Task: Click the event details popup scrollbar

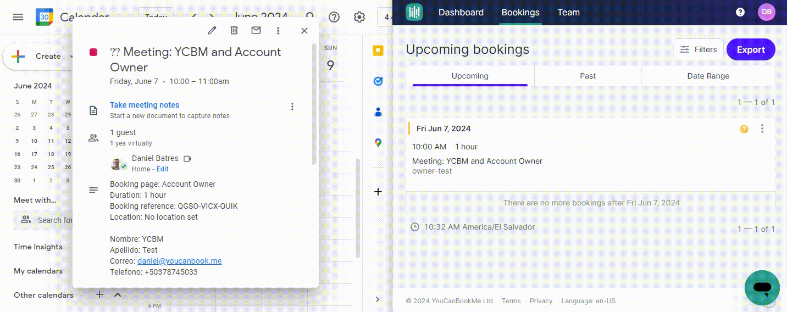Action: (314, 104)
